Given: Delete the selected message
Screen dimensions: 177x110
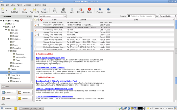Looking at the screenshot, I should click(63, 10).
